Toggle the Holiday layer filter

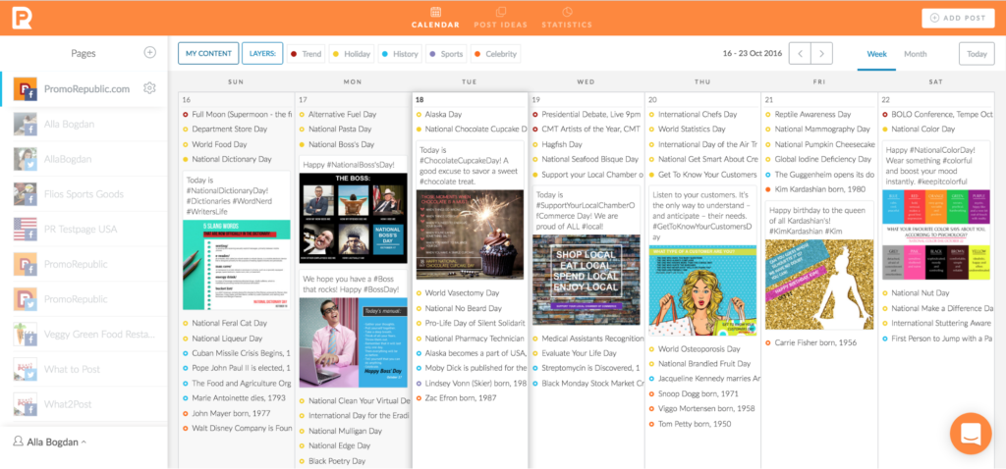352,54
